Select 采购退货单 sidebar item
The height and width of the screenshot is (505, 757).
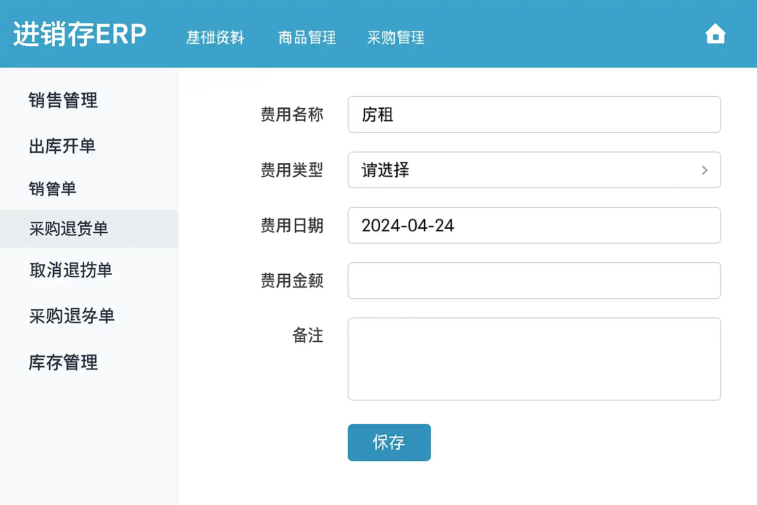point(69,229)
